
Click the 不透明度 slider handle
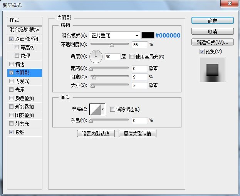click(112, 45)
